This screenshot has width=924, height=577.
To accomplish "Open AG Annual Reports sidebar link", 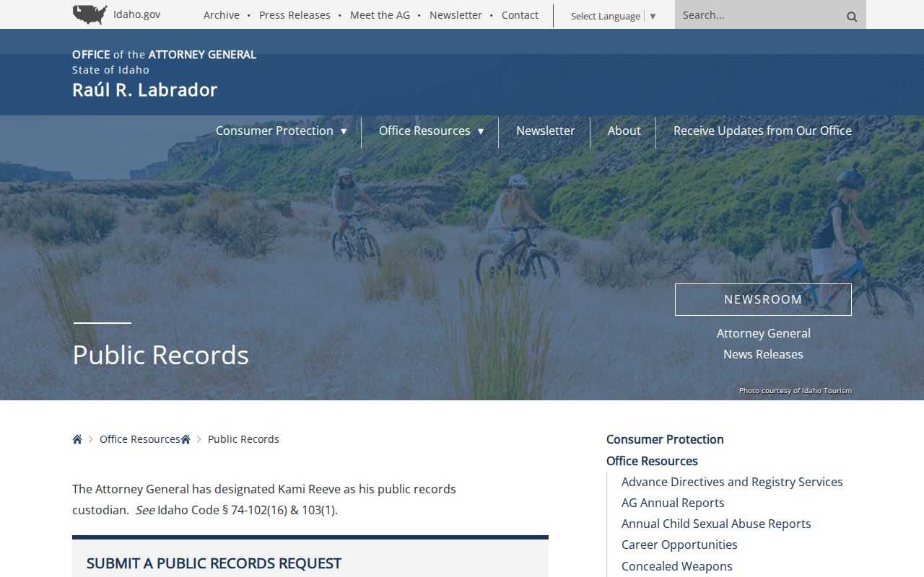I will click(x=673, y=503).
